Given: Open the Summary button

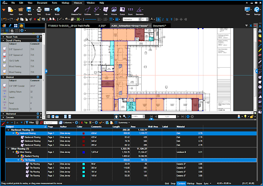Looking at the screenshot, I should pos(122,123).
